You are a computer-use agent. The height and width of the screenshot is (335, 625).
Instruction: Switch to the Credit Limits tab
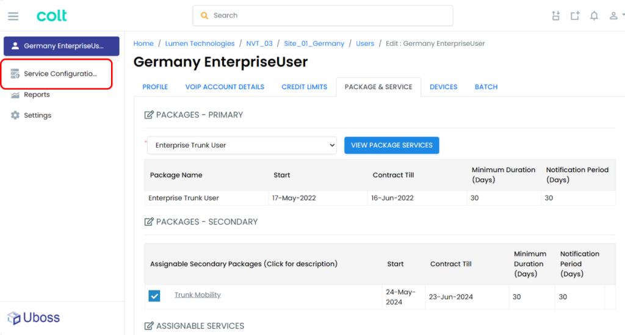tap(304, 87)
